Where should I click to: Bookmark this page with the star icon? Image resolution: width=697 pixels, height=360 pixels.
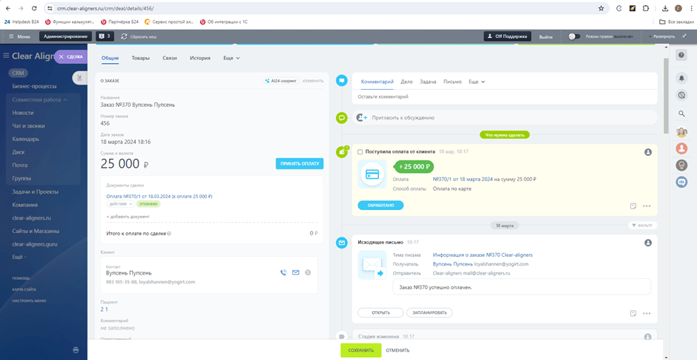(x=601, y=8)
